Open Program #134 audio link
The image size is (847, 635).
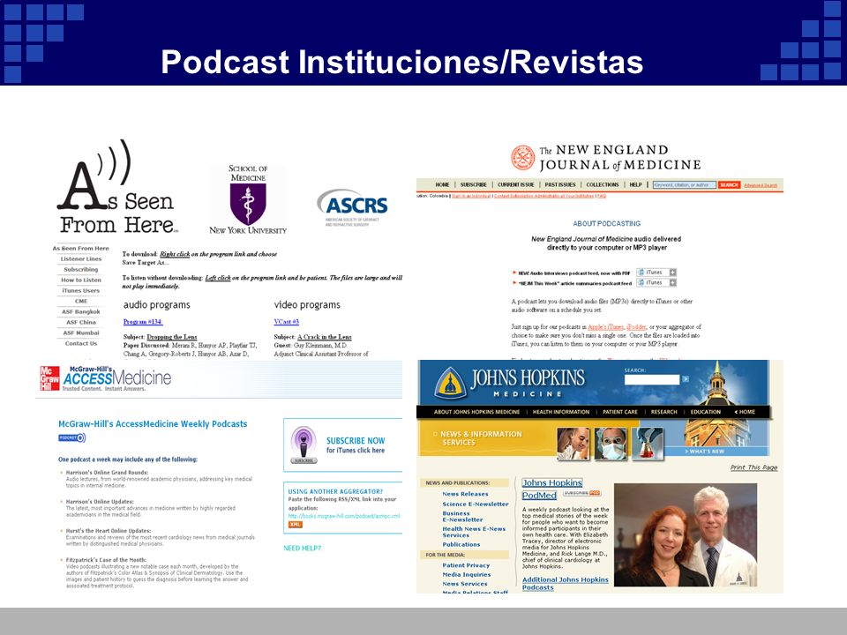tap(143, 322)
